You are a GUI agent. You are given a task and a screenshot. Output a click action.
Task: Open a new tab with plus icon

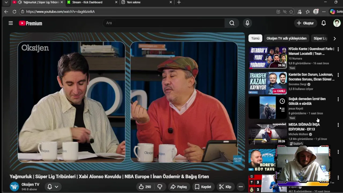click(x=179, y=2)
